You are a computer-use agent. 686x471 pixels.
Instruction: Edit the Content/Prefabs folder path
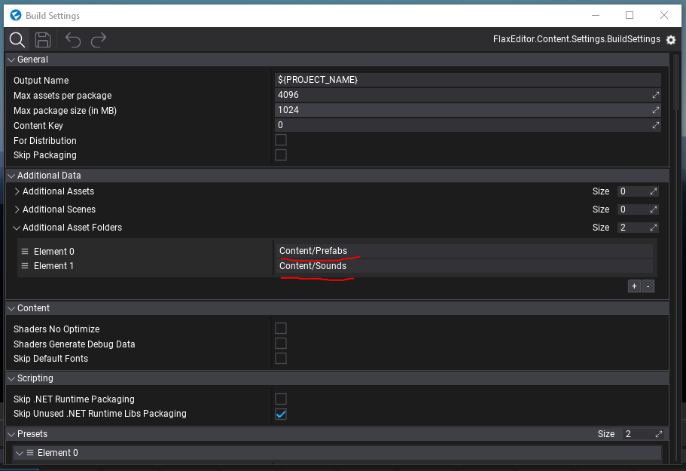[465, 251]
